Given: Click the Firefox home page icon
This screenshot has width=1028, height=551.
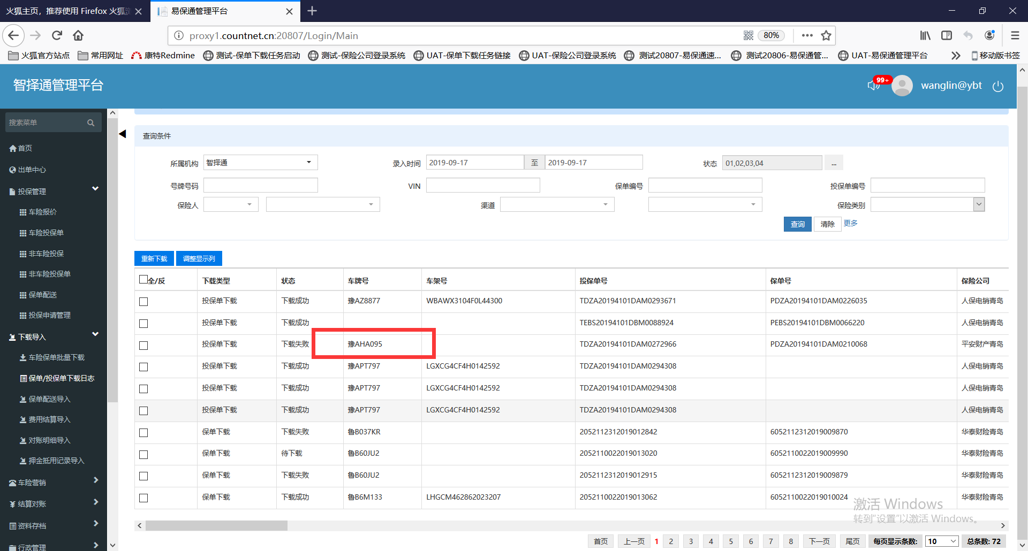Looking at the screenshot, I should point(78,36).
